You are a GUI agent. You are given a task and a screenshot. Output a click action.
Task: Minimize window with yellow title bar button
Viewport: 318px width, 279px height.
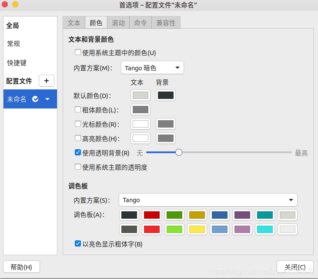point(15,4)
